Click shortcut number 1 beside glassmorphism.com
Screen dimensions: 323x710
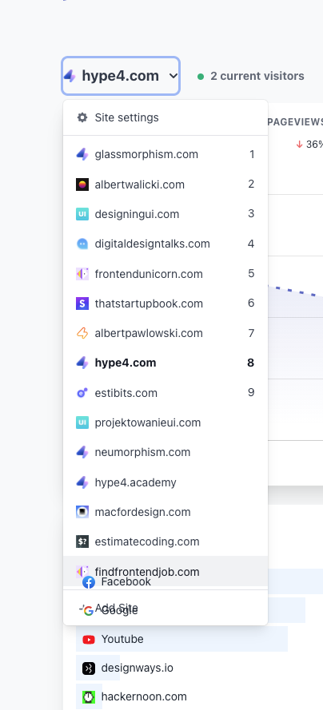coord(252,154)
